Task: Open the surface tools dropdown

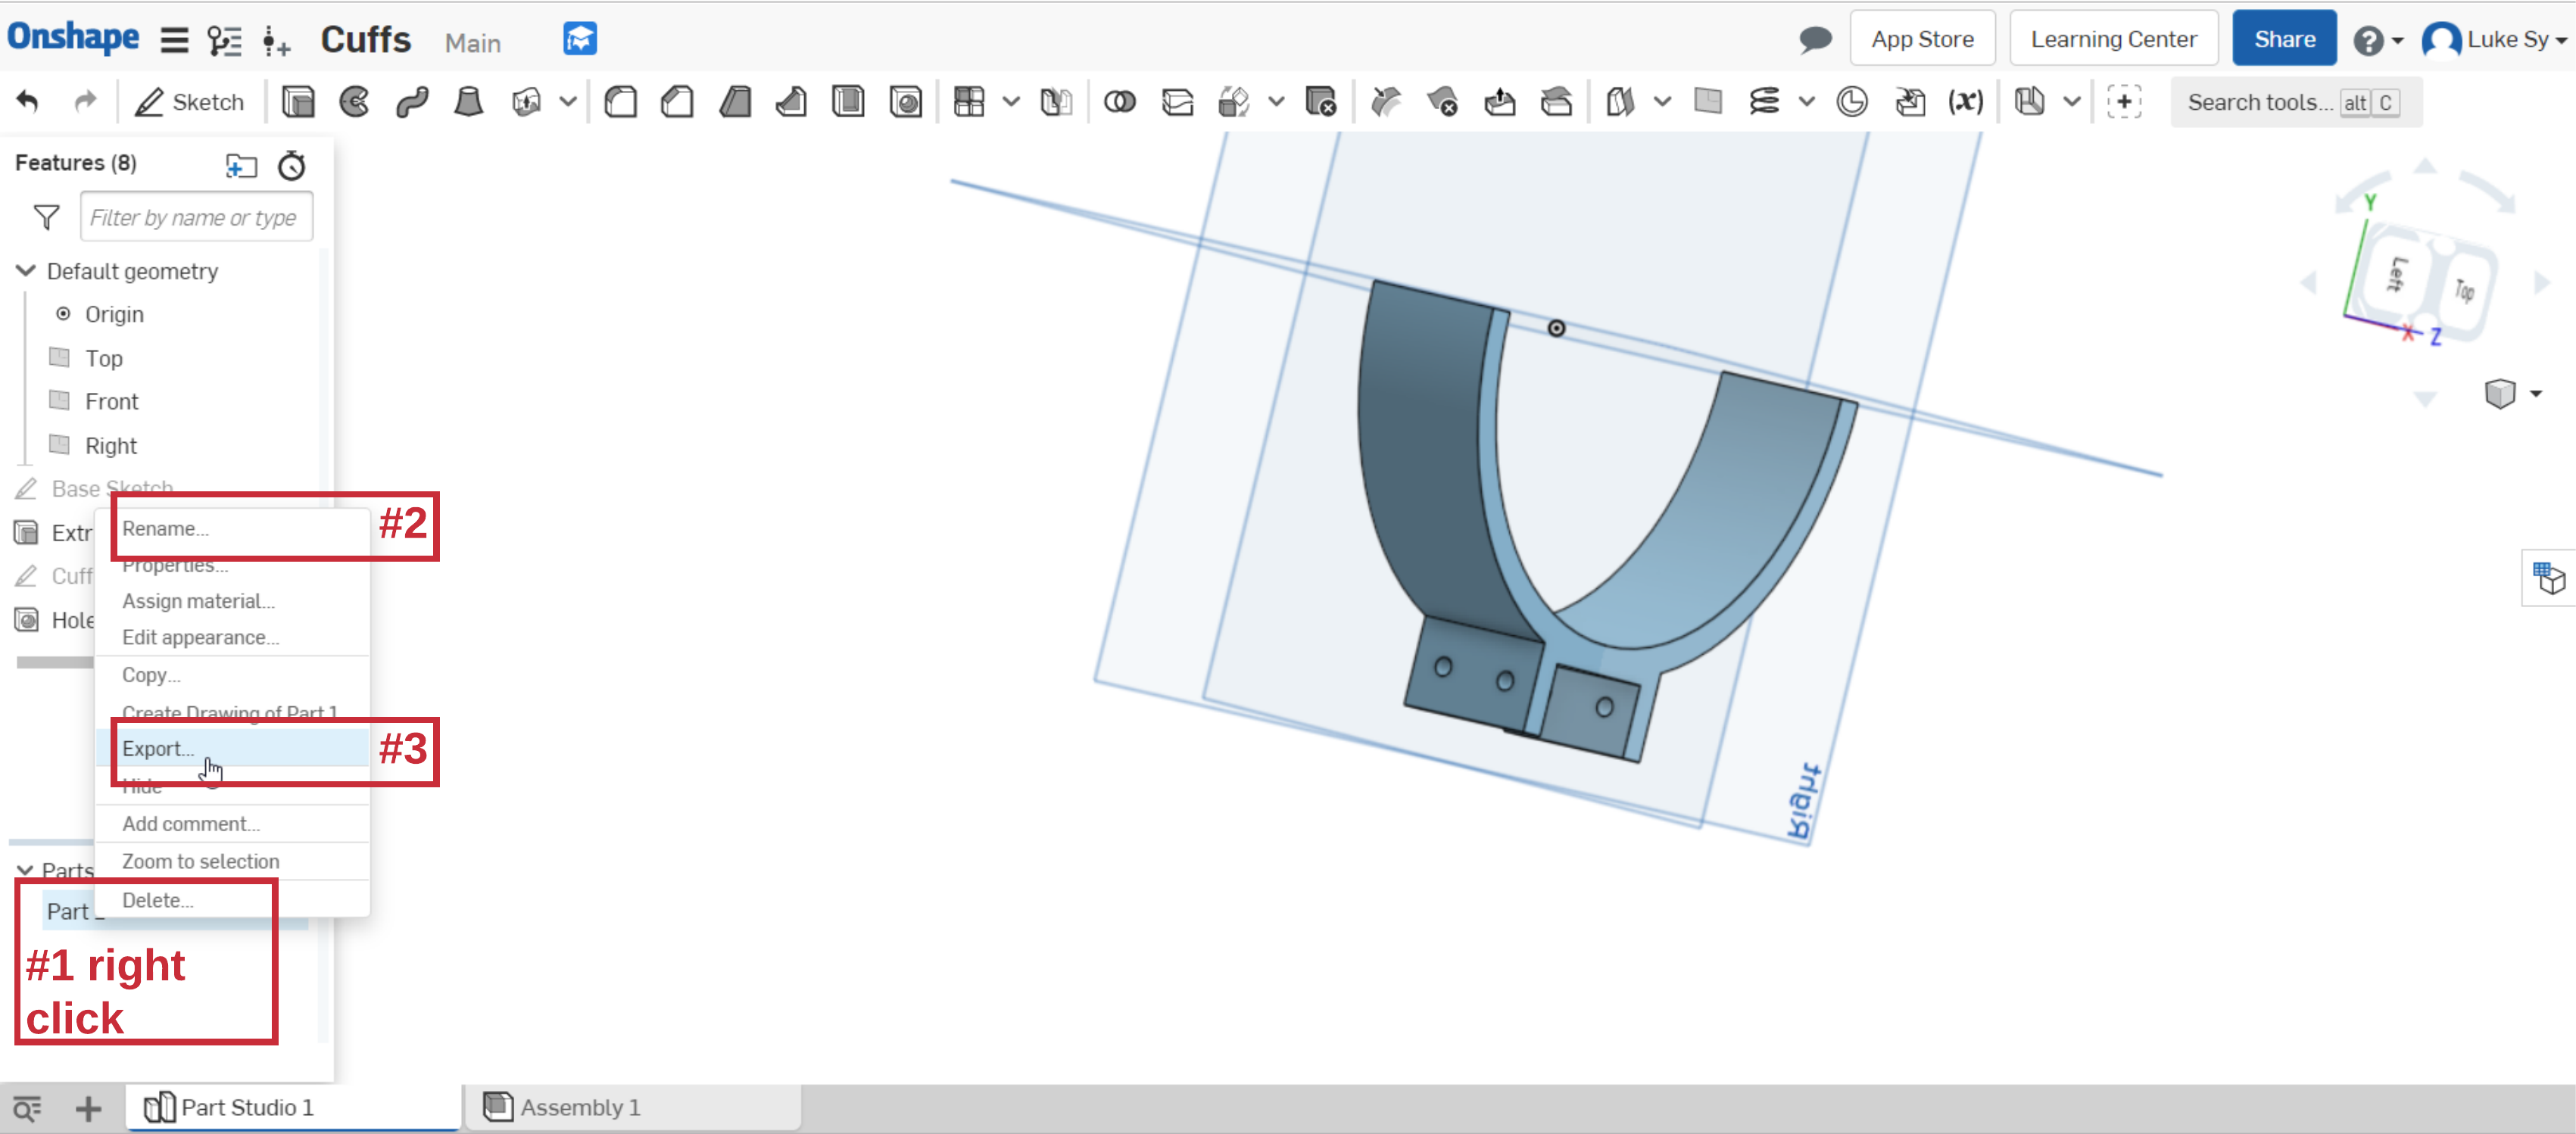Action: (x=1662, y=102)
